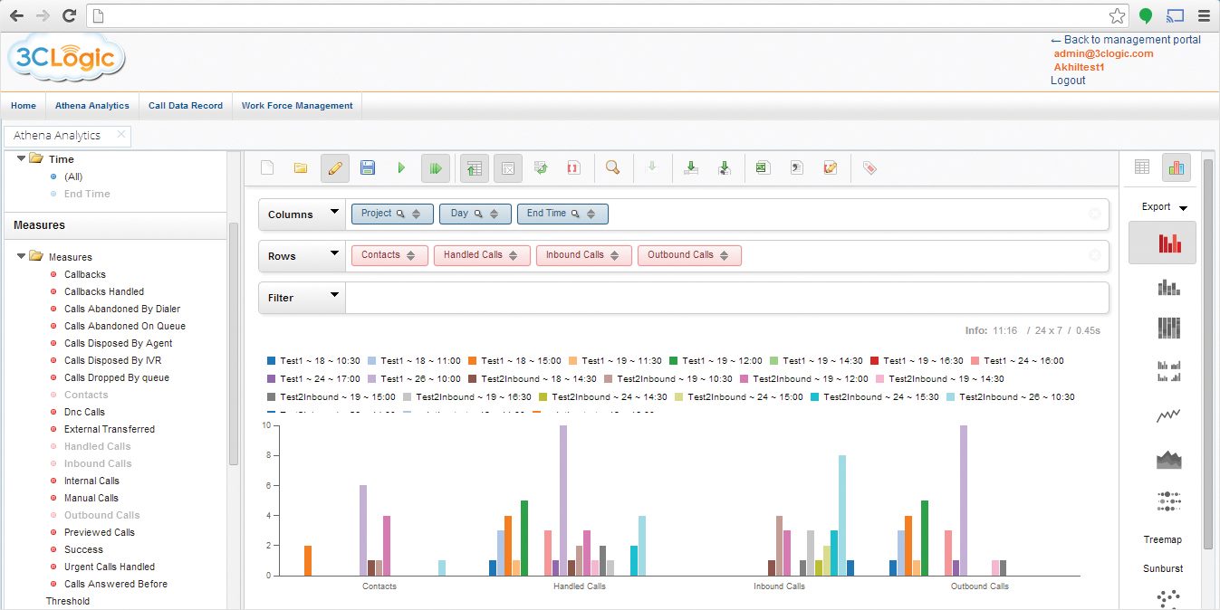Run the query with green play icon
1220x610 pixels.
click(x=401, y=168)
